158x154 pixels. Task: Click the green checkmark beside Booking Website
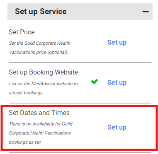[x=95, y=82]
